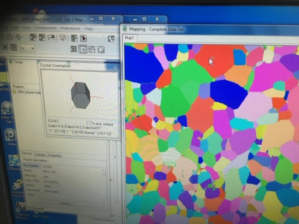The image size is (299, 224).
Task: Open the Help menu
Action: tap(89, 29)
